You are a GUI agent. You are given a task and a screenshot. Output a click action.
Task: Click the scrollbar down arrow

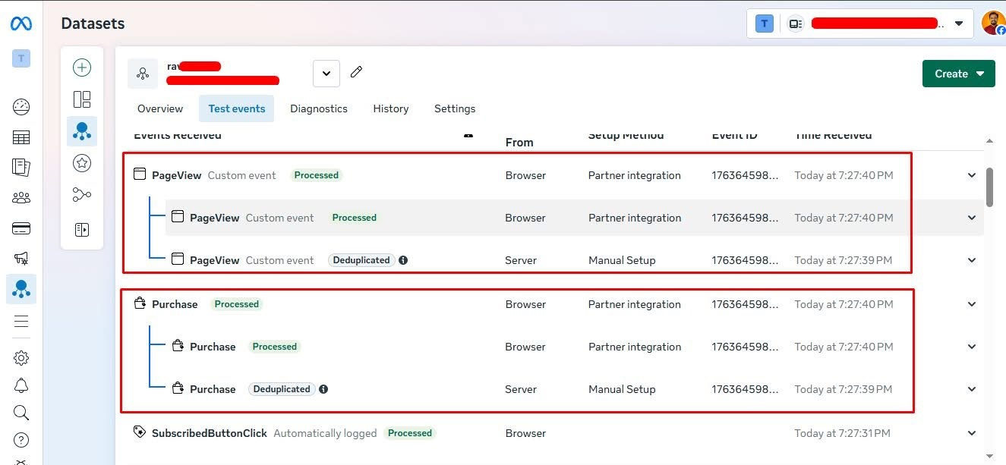pyautogui.click(x=989, y=456)
